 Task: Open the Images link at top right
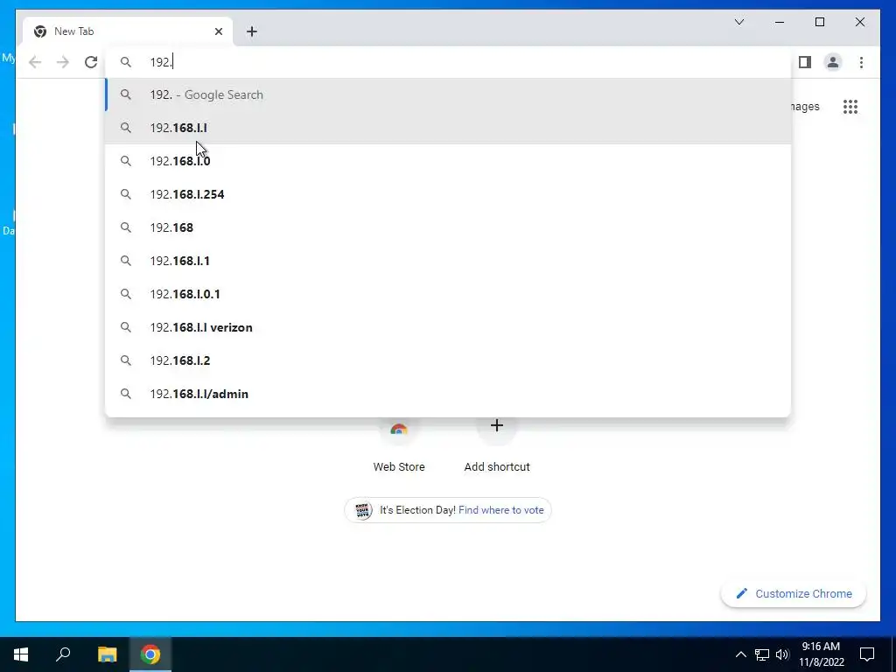coord(805,106)
